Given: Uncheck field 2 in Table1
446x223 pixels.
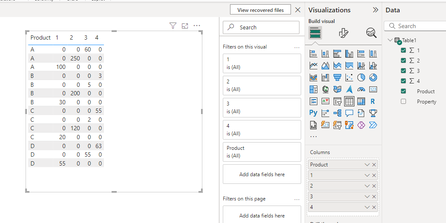Looking at the screenshot, I should pyautogui.click(x=403, y=60).
